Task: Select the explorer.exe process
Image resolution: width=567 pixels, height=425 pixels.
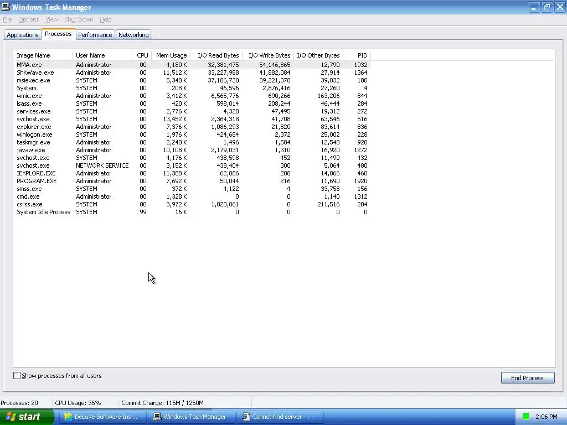Action: click(x=192, y=127)
